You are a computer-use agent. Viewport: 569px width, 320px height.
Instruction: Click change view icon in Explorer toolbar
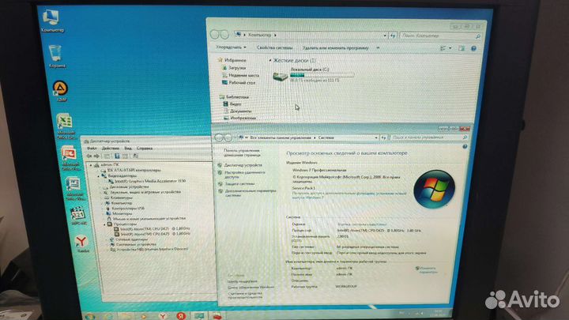coord(443,48)
